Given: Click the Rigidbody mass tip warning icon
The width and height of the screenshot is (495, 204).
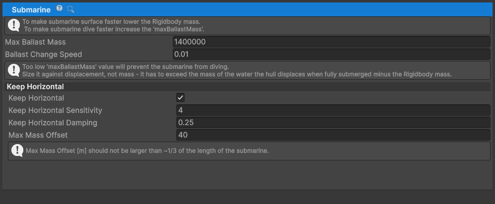Looking at the screenshot, I should pos(13,25).
